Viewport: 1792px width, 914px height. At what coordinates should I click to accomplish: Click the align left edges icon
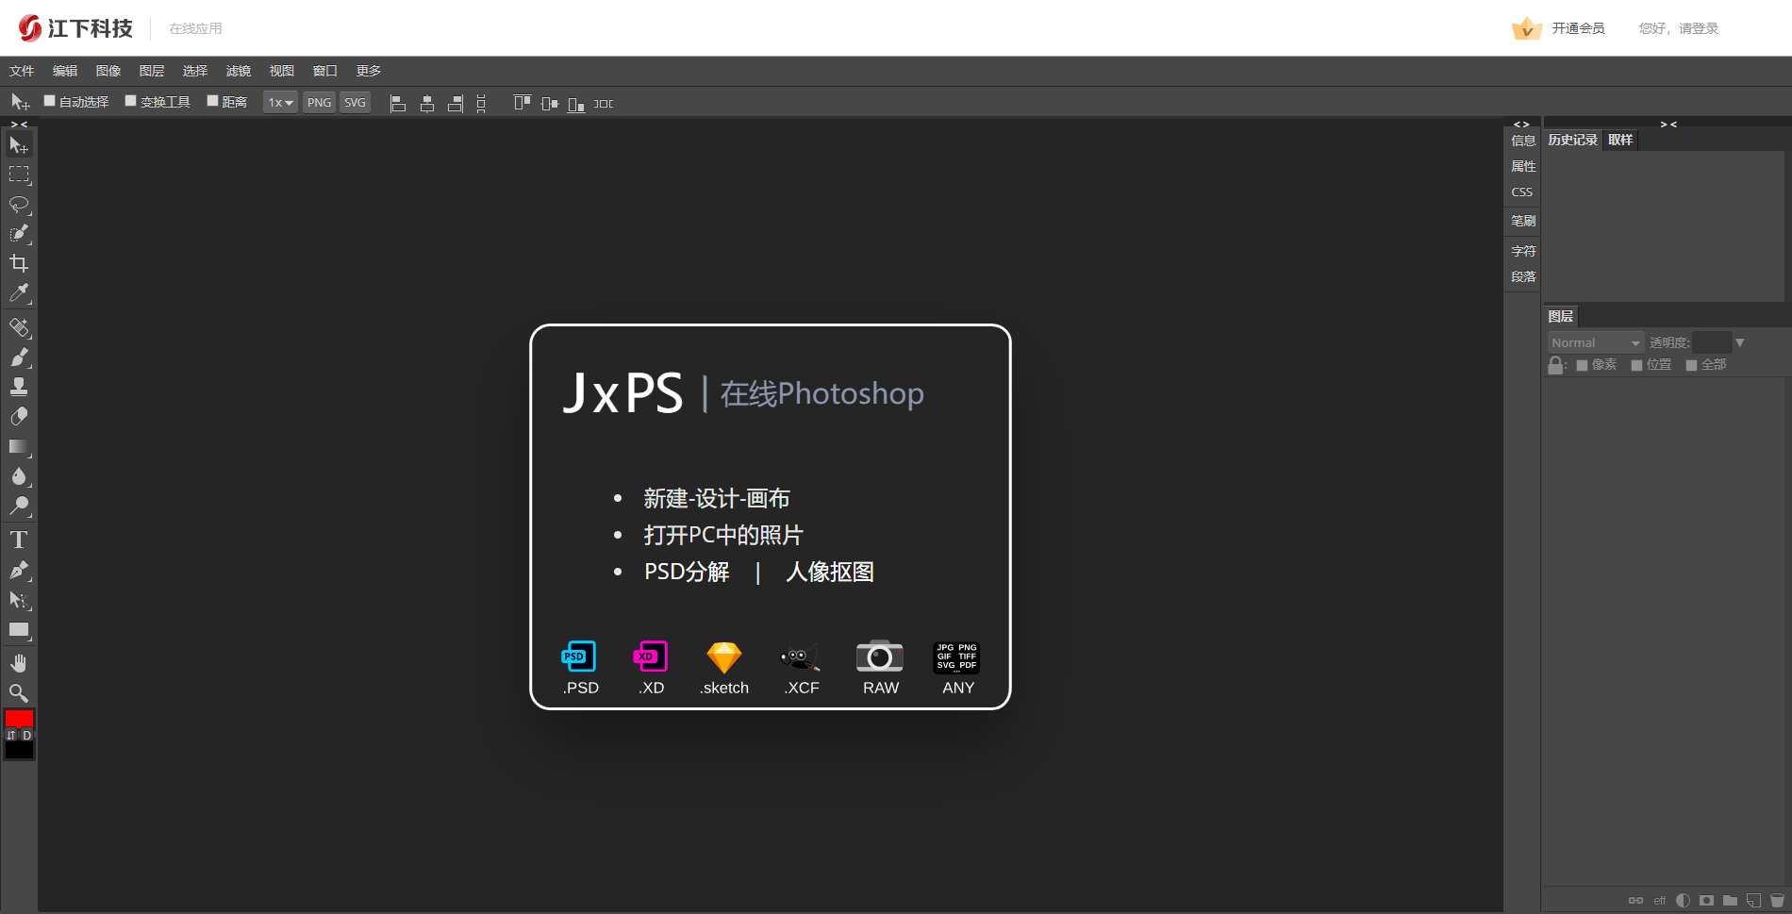[x=398, y=104]
